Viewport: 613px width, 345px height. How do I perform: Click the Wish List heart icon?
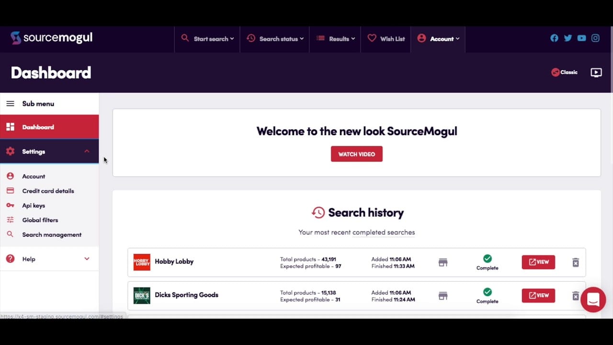[372, 38]
